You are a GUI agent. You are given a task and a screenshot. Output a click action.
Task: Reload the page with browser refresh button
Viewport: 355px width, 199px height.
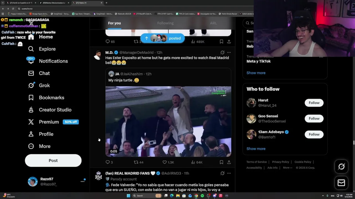coord(13,9)
